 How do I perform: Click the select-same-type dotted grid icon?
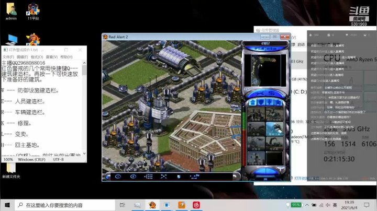[148, 177]
